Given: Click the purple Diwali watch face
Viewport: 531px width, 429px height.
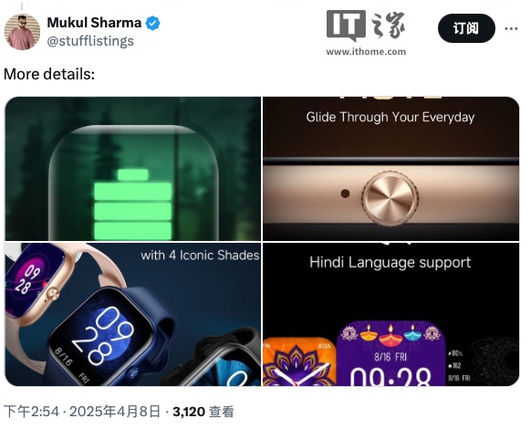Looking at the screenshot, I should [390, 353].
